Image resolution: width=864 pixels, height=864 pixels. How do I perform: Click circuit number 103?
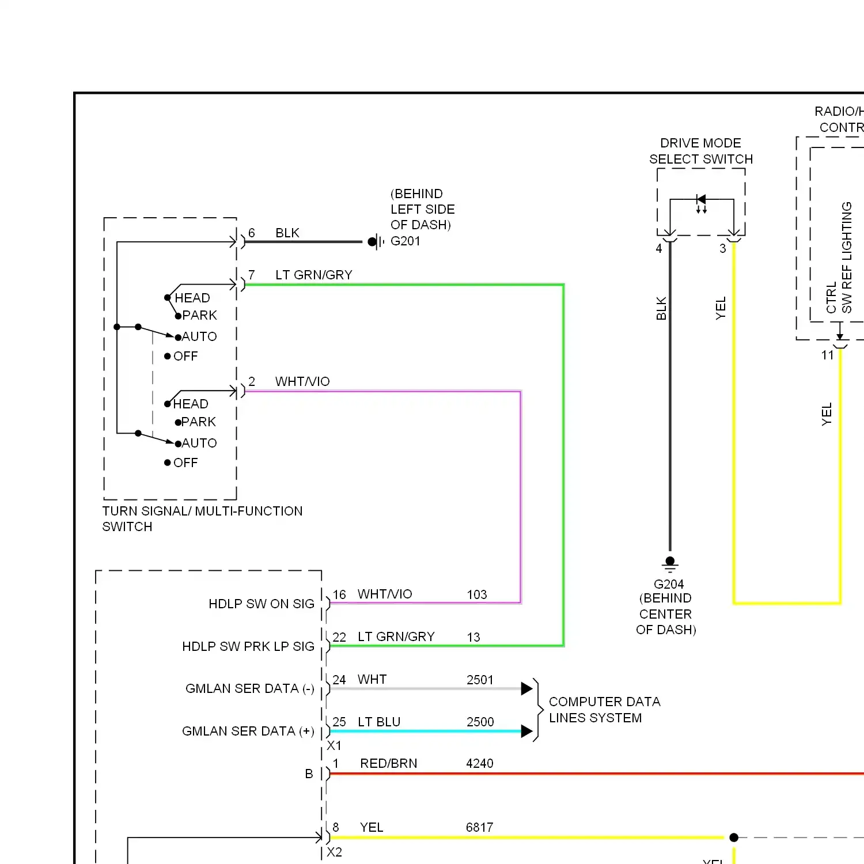477,594
